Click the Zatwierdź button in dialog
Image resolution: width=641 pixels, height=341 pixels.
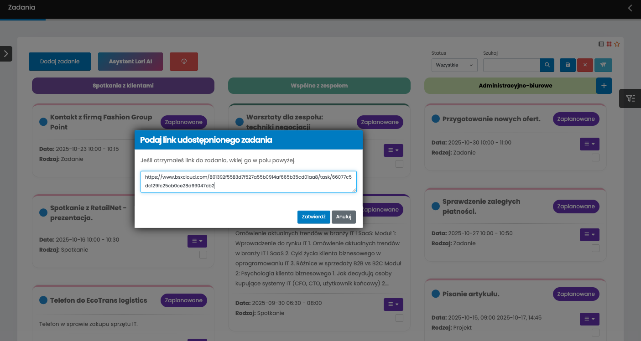point(313,217)
